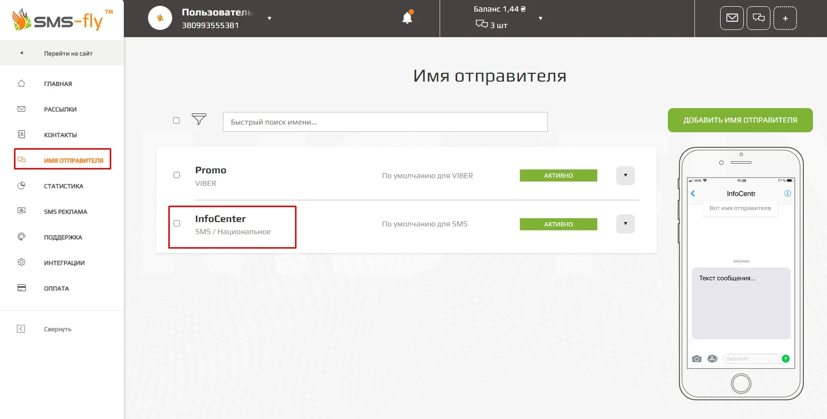Viewport: 827px width, 419px height.
Task: Expand the InfoCenter row dropdown arrow
Action: (625, 224)
